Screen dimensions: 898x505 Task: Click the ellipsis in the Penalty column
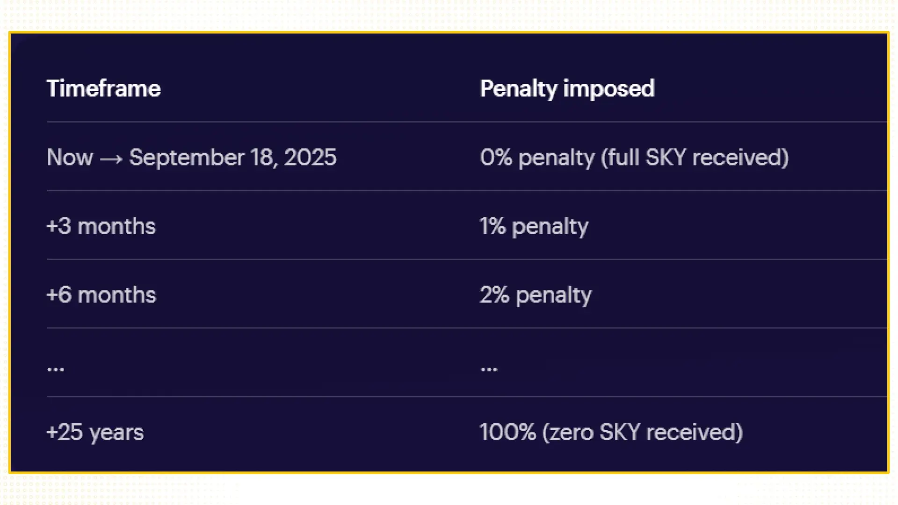[x=489, y=369]
